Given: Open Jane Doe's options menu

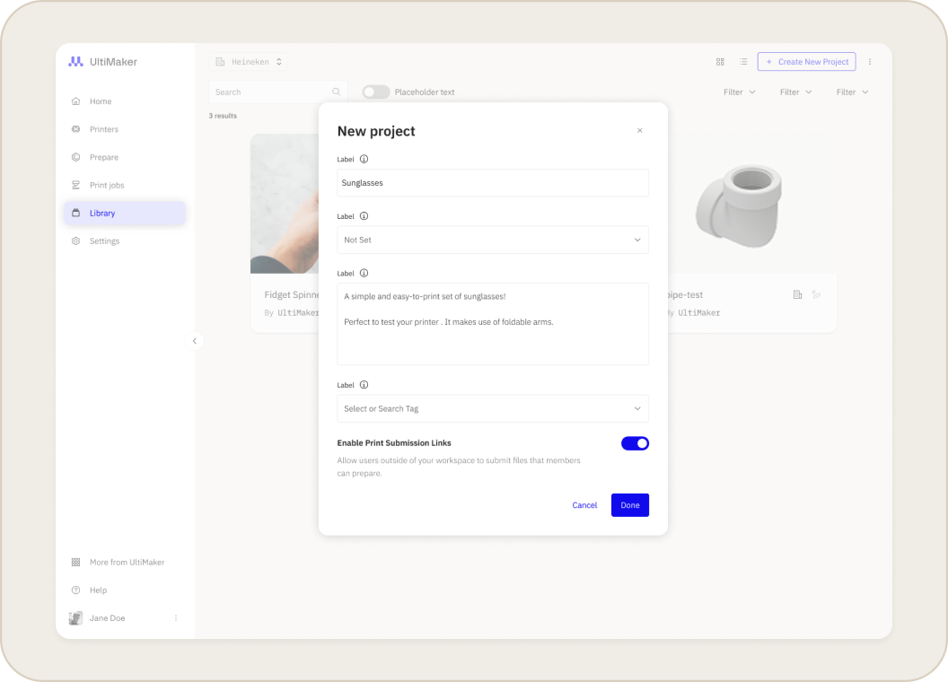Looking at the screenshot, I should (x=176, y=618).
